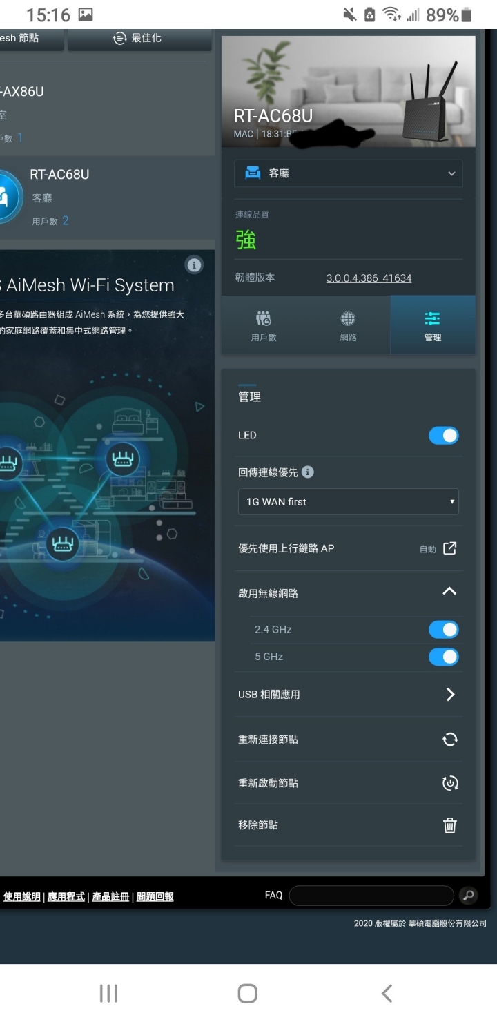The width and height of the screenshot is (497, 1022).
Task: Tap the Android recent apps button
Action: [109, 994]
